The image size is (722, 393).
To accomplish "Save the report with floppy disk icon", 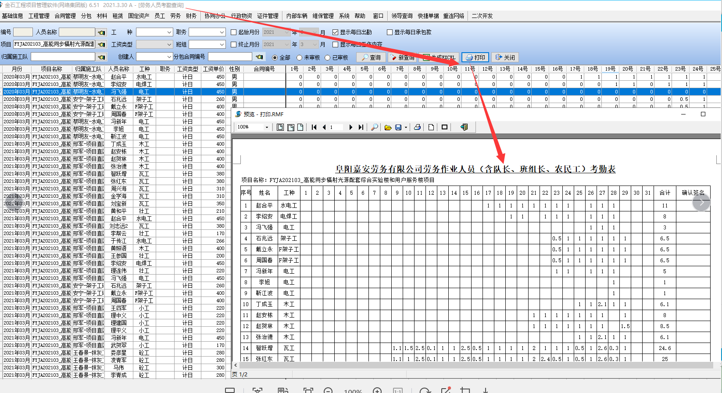I will pyautogui.click(x=398, y=127).
